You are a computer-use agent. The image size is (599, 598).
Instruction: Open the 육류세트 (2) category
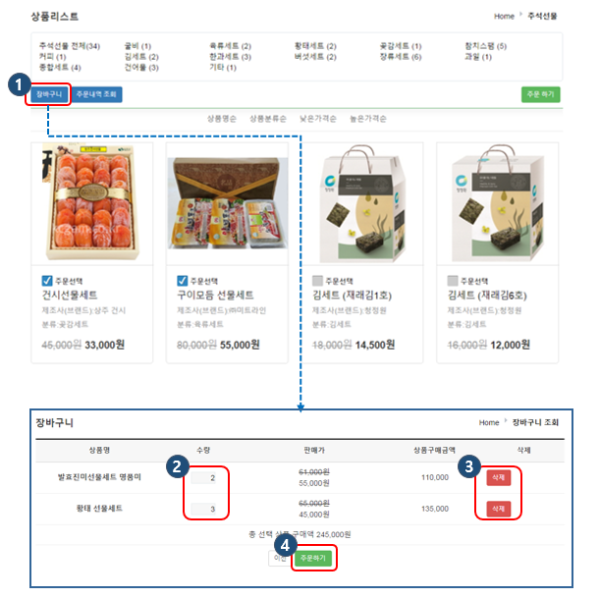(230, 46)
